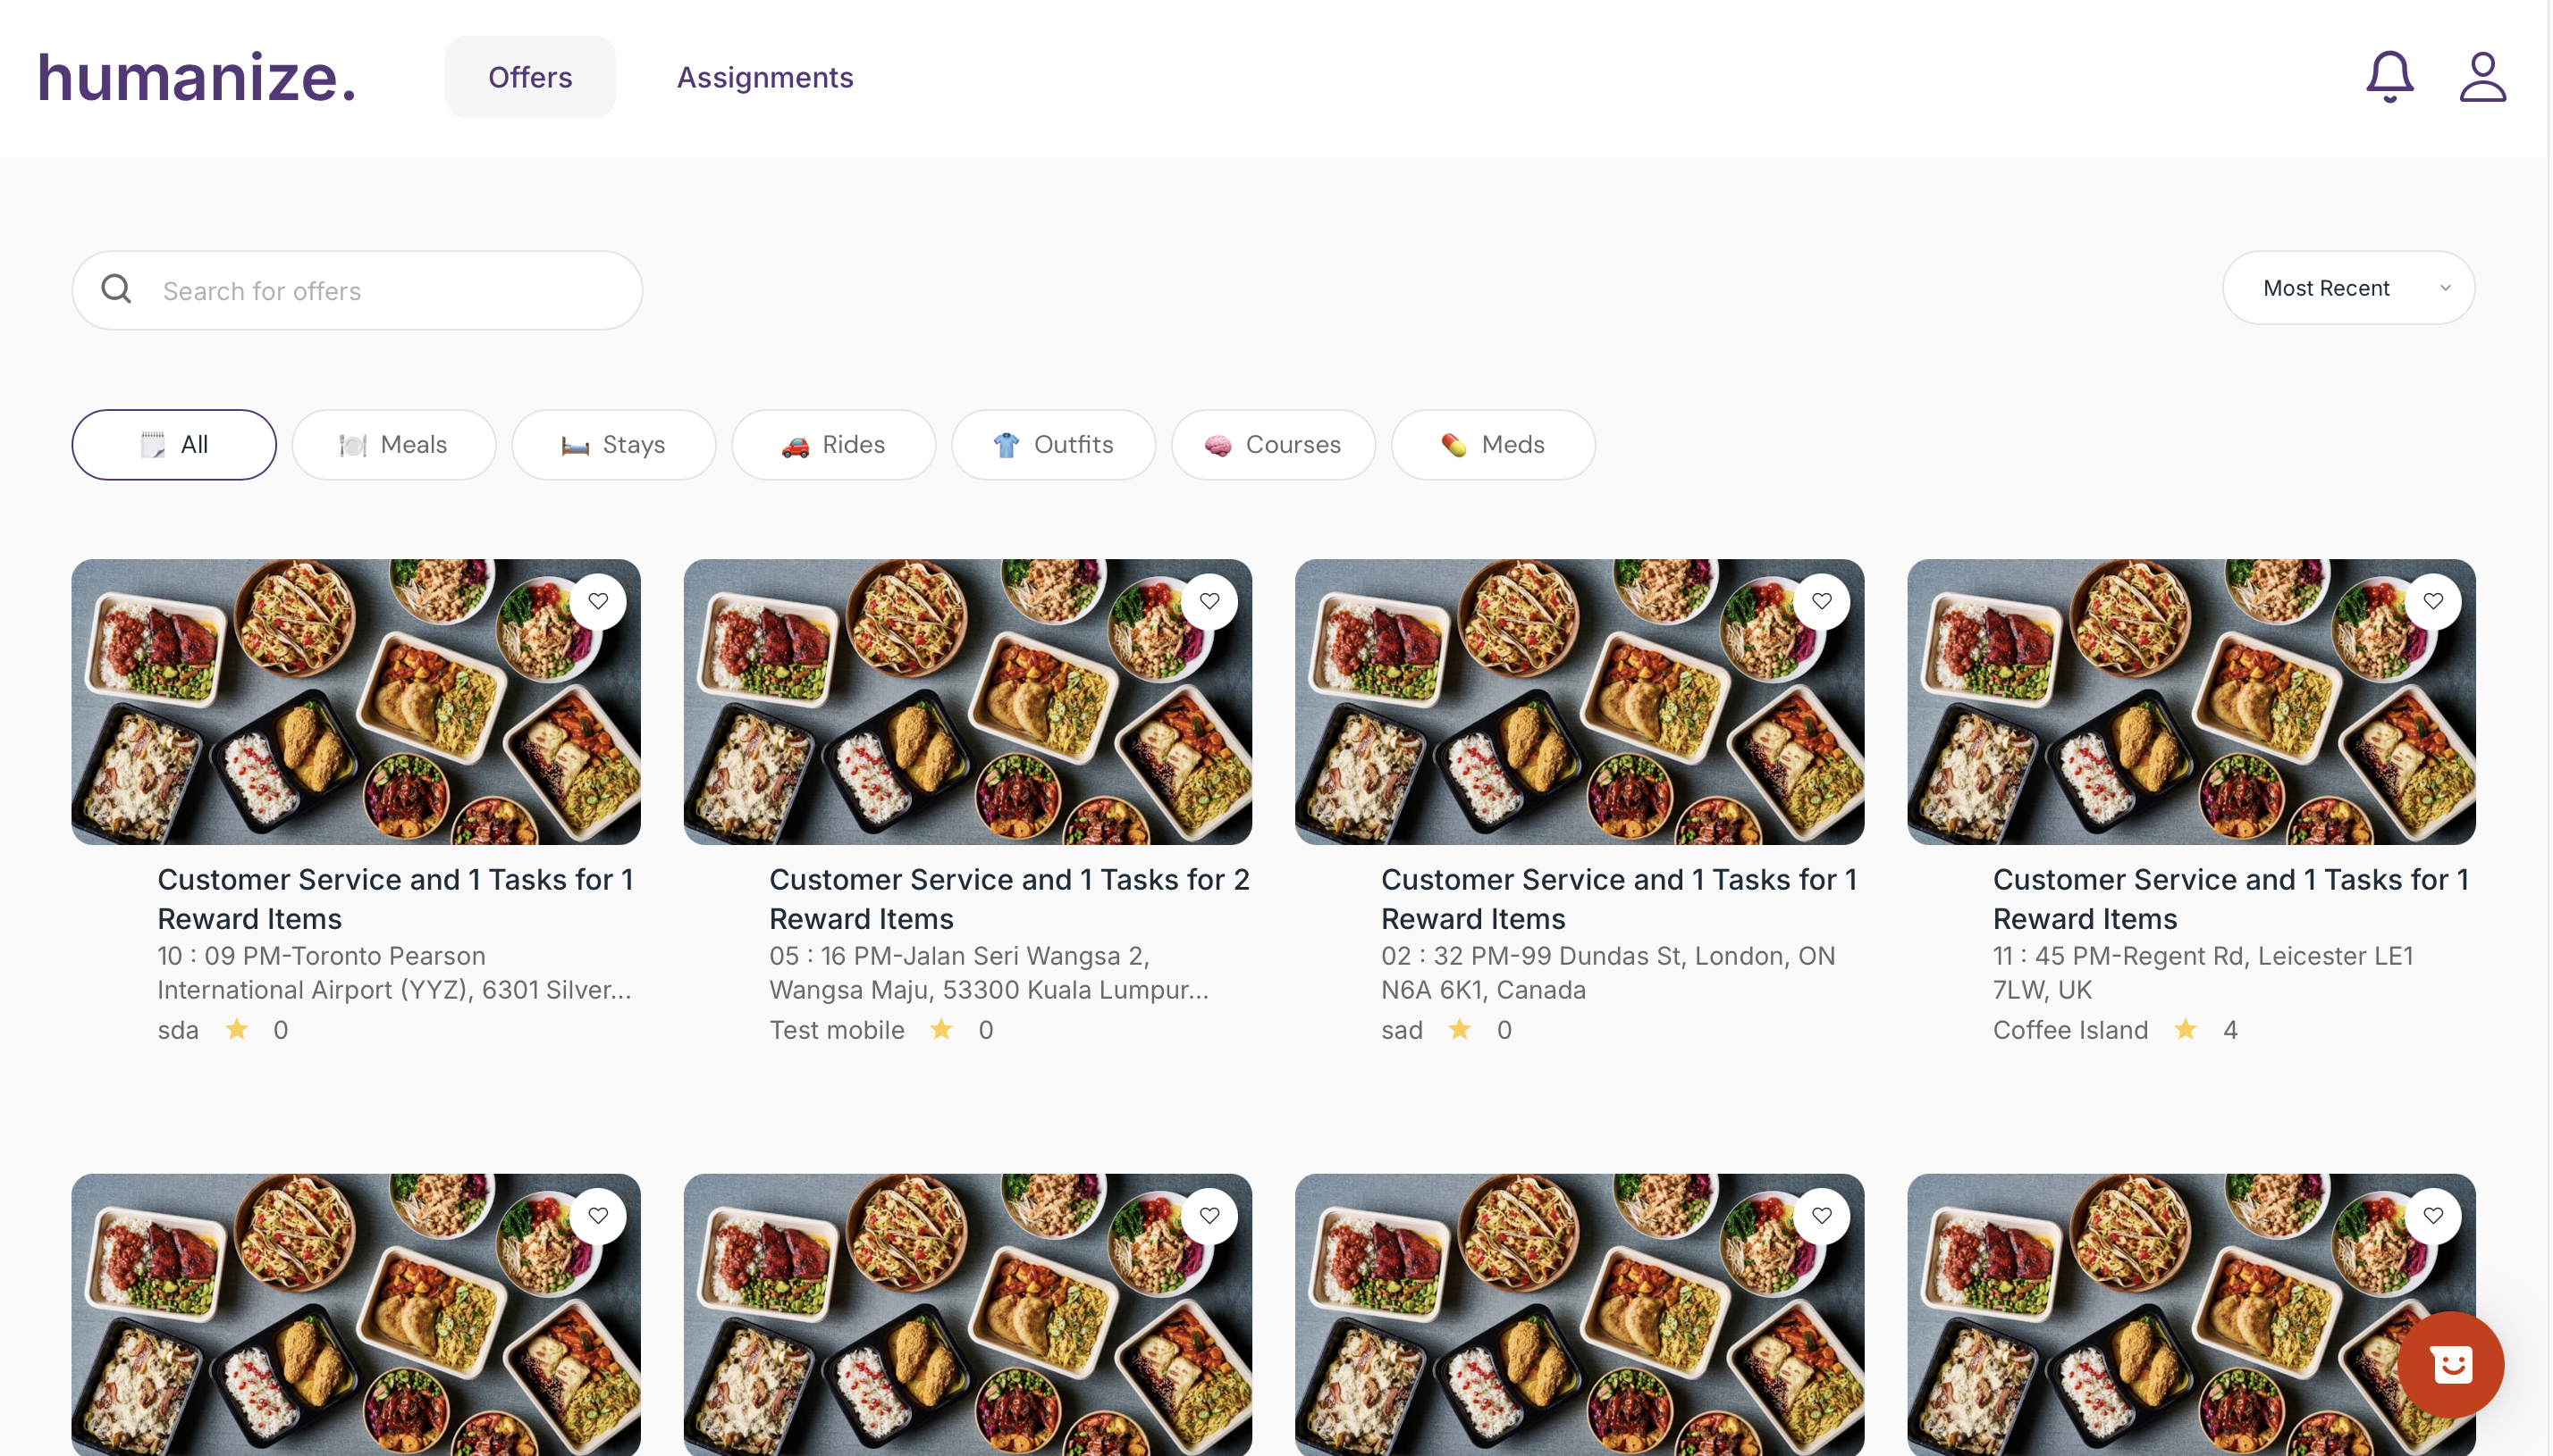Open the Leicester offer image
Screen dimensions: 2553x1456
pos(2192,702)
